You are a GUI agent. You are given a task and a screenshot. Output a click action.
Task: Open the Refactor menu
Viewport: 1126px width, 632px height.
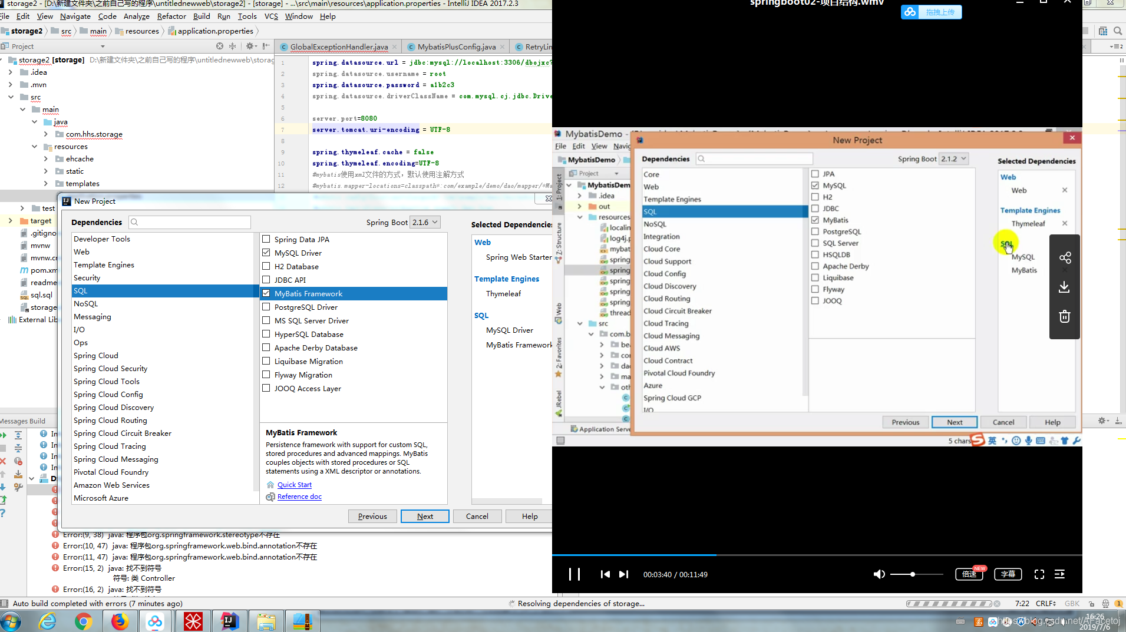pos(171,16)
